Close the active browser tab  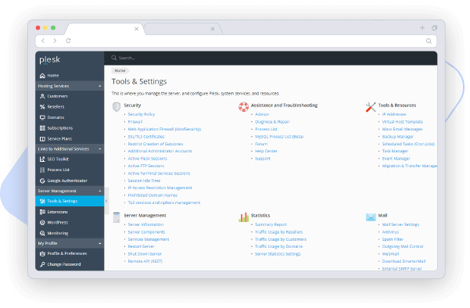coord(136,29)
